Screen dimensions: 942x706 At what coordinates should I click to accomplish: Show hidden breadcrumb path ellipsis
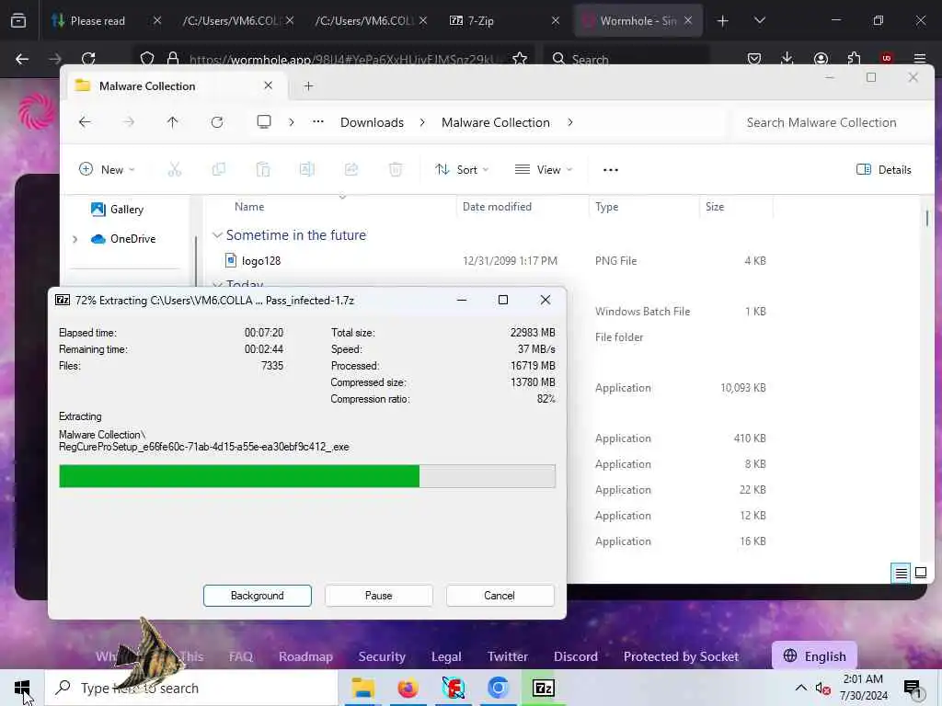317,122
